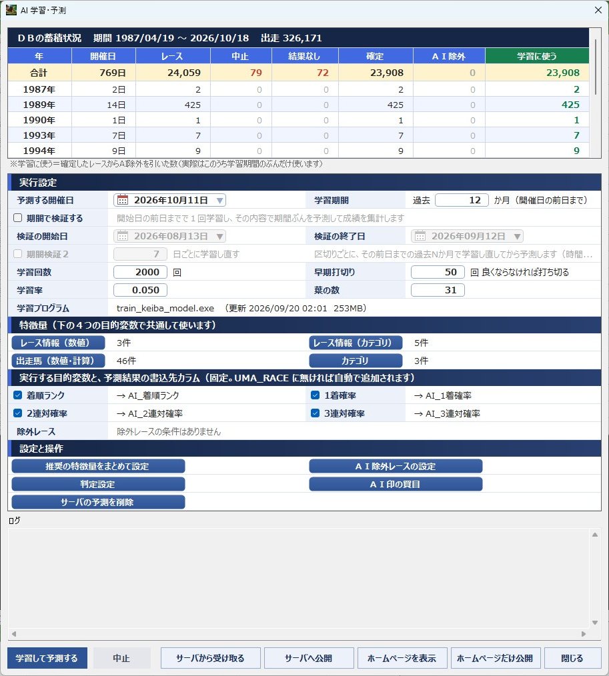Click the log horizontal scroll right arrow

coord(584,634)
